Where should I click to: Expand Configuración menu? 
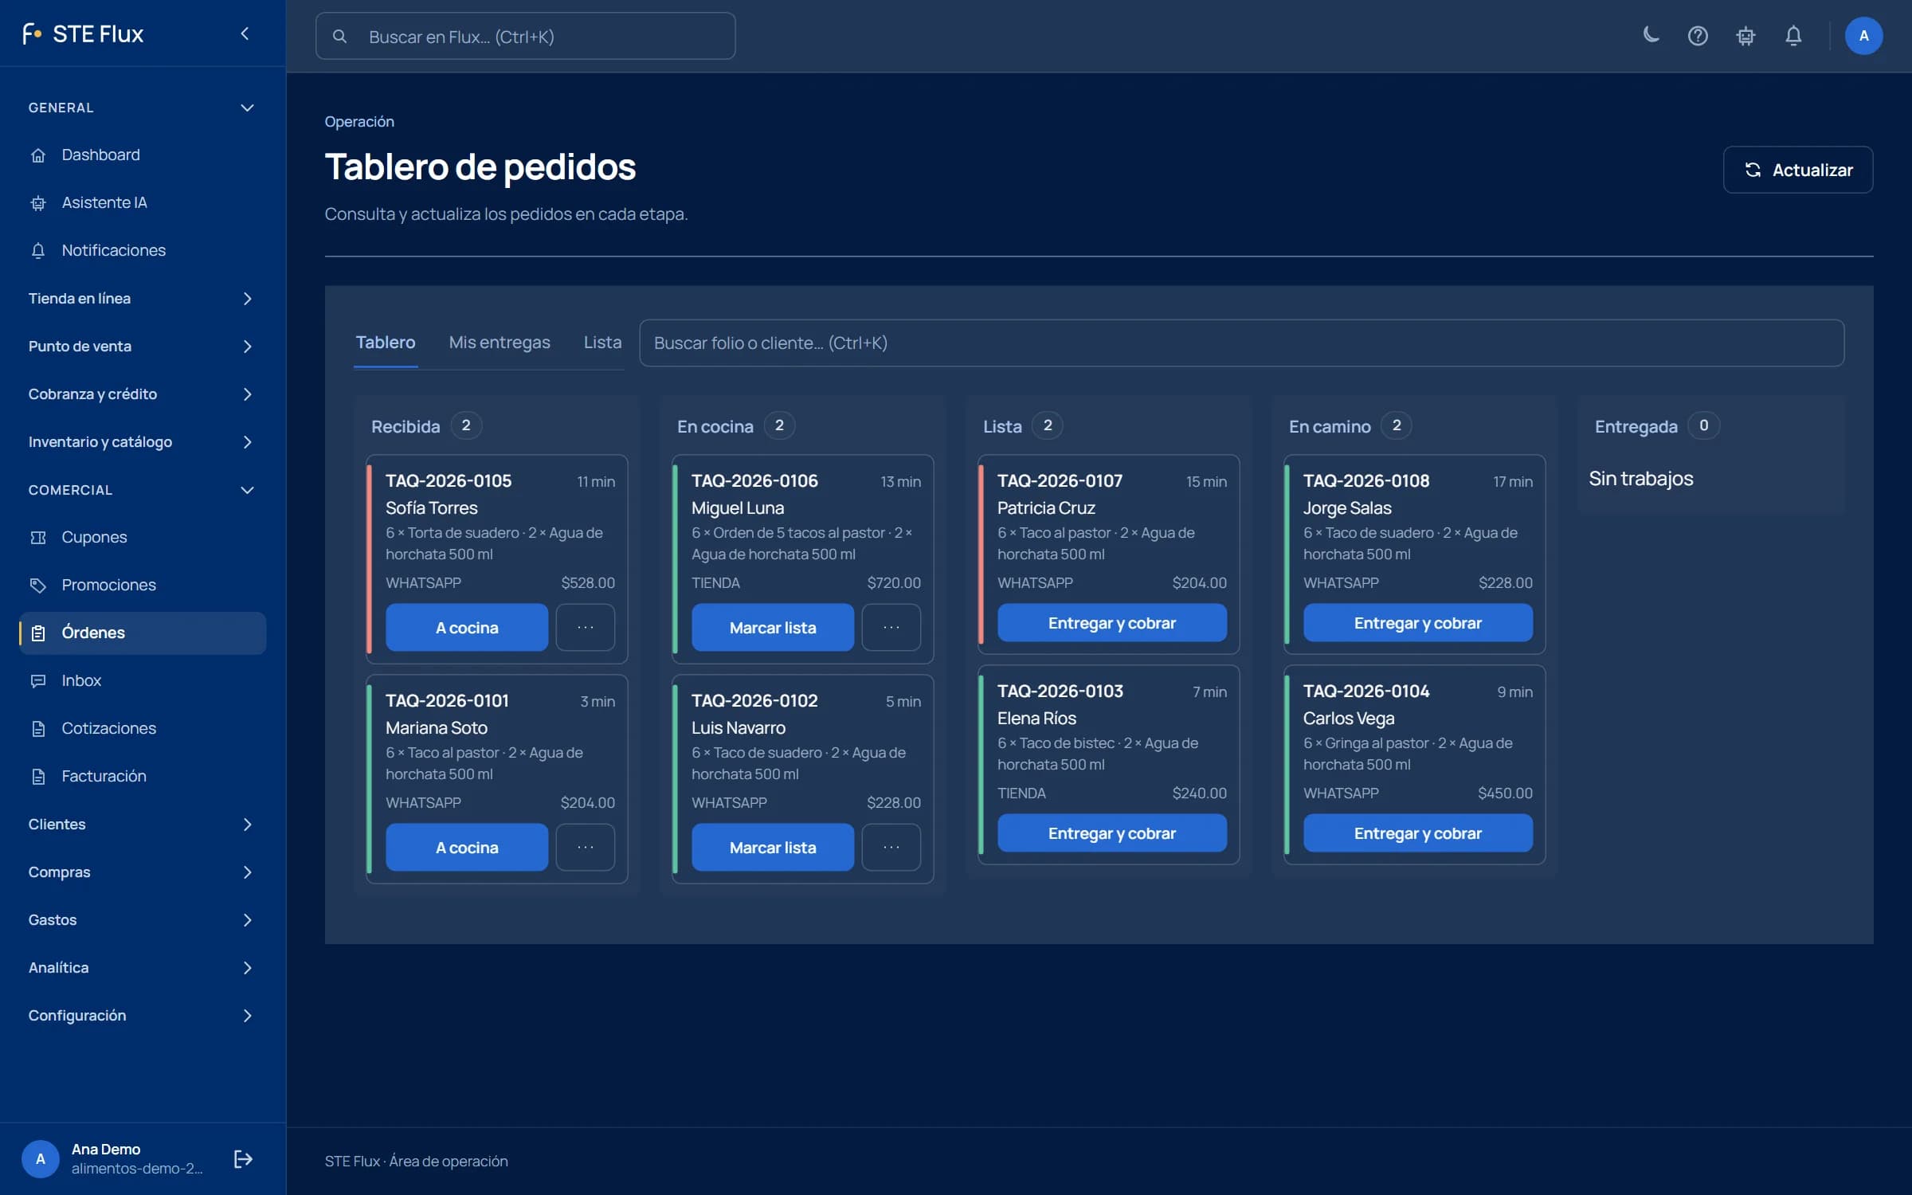[143, 1016]
